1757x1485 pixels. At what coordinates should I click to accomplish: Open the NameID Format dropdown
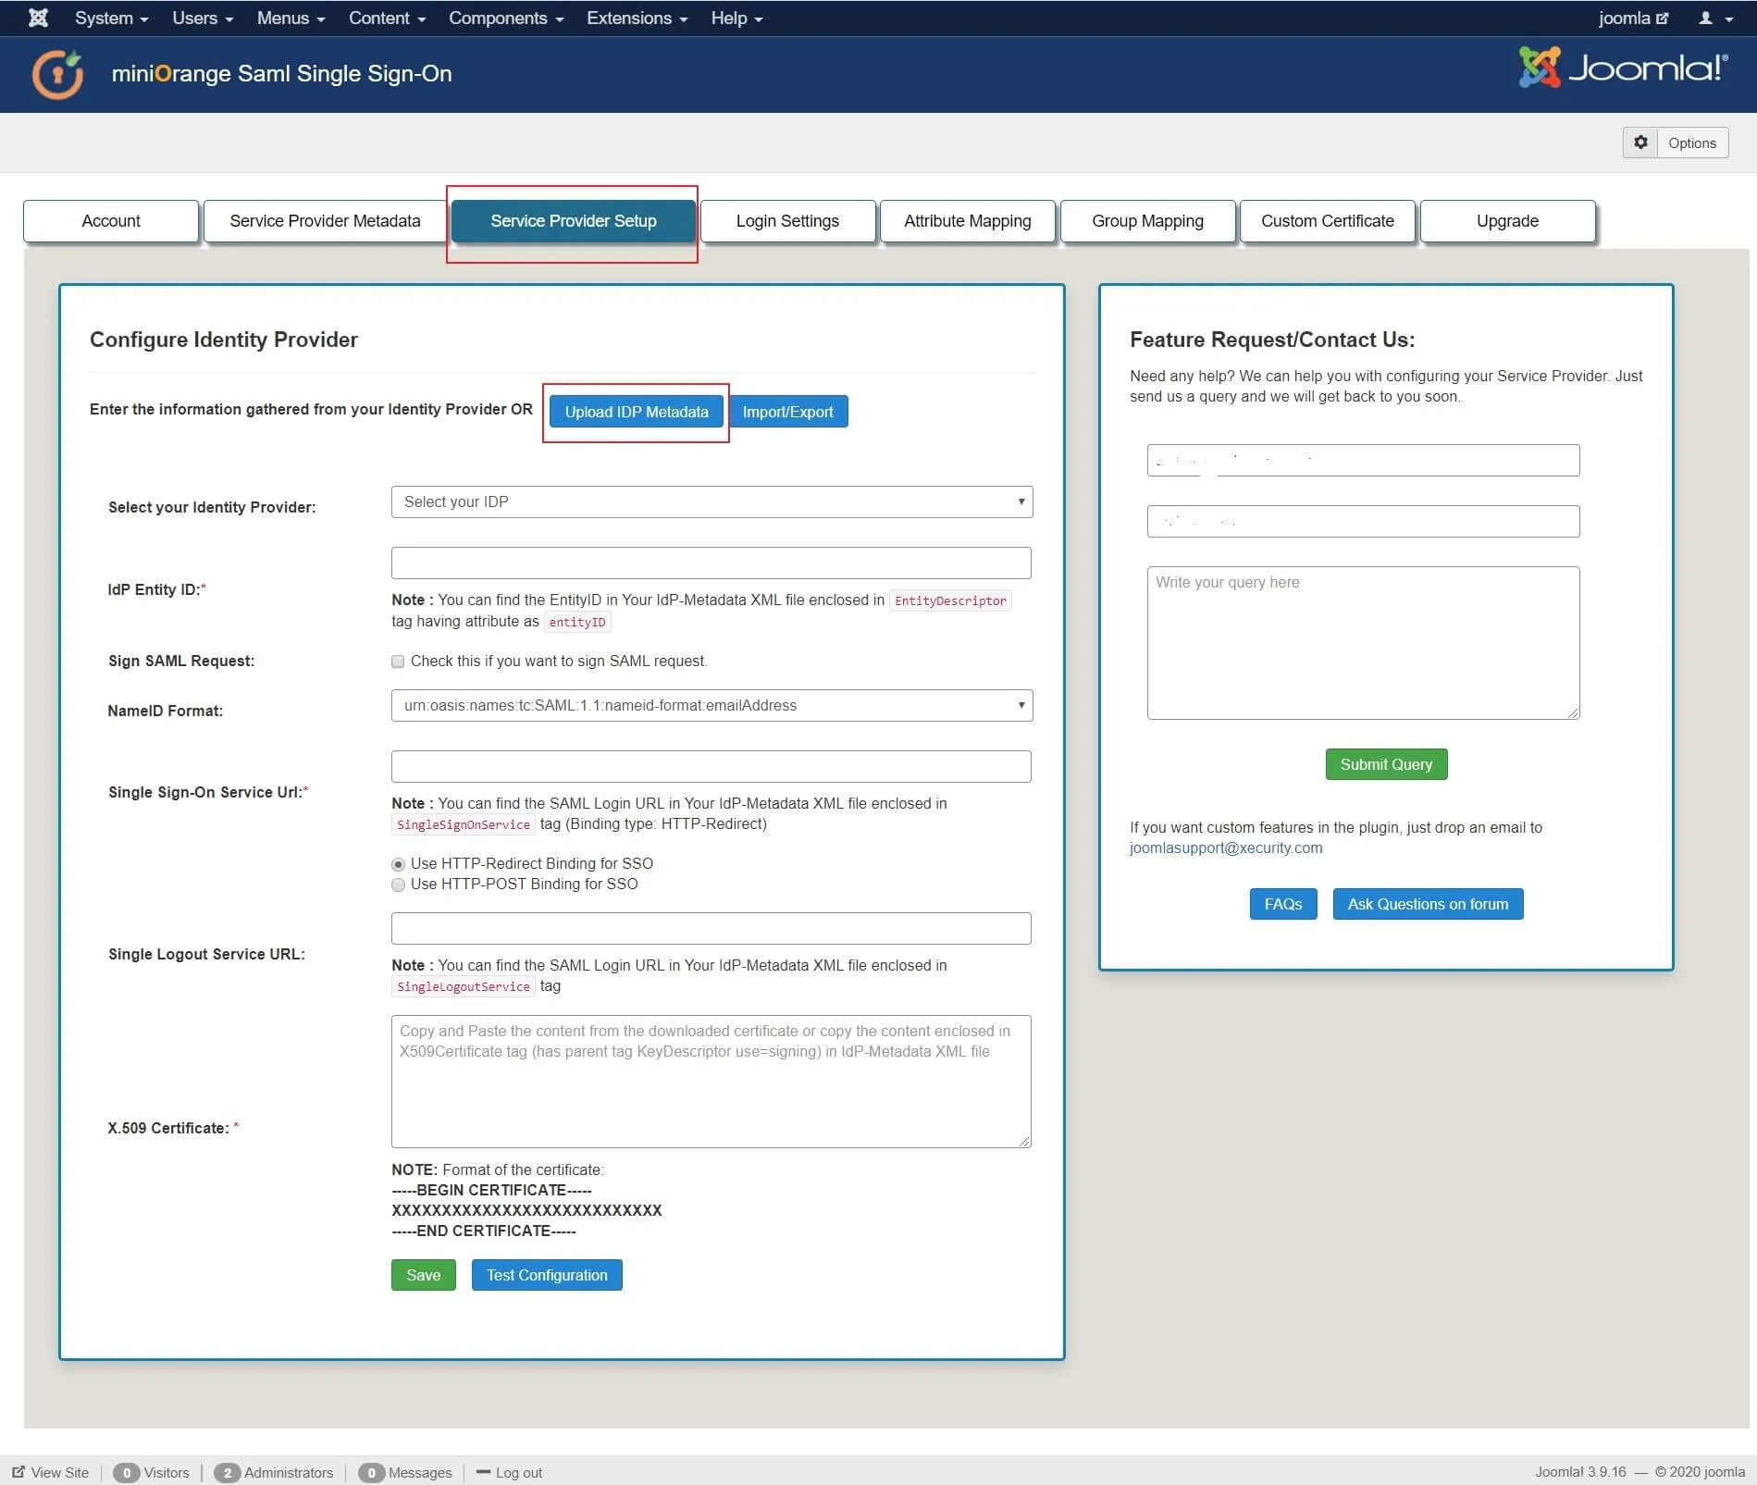point(711,705)
